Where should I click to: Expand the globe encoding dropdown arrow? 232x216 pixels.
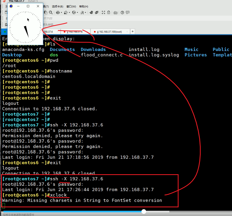[x=77, y=13]
